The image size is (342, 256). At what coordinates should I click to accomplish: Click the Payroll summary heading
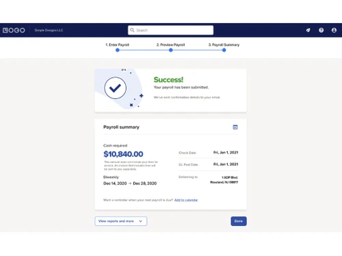tap(121, 127)
